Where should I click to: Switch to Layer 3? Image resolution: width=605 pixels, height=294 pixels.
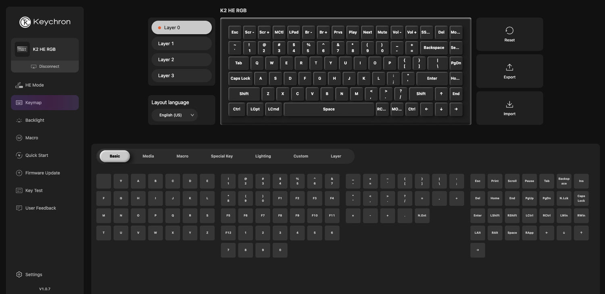181,76
